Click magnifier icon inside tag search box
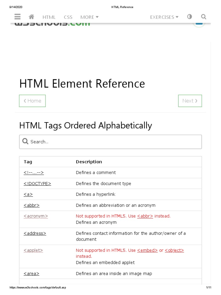Image resolution: width=221 pixels, height=295 pixels. point(25,141)
